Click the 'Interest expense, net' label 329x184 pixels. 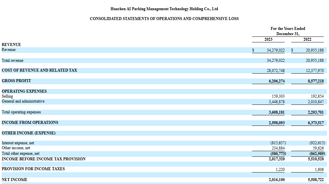[18, 143]
